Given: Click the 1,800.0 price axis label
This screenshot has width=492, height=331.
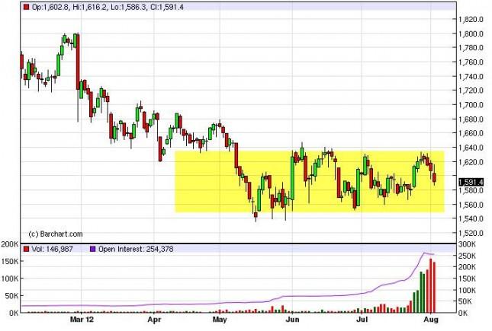Looking at the screenshot, I should tap(471, 33).
